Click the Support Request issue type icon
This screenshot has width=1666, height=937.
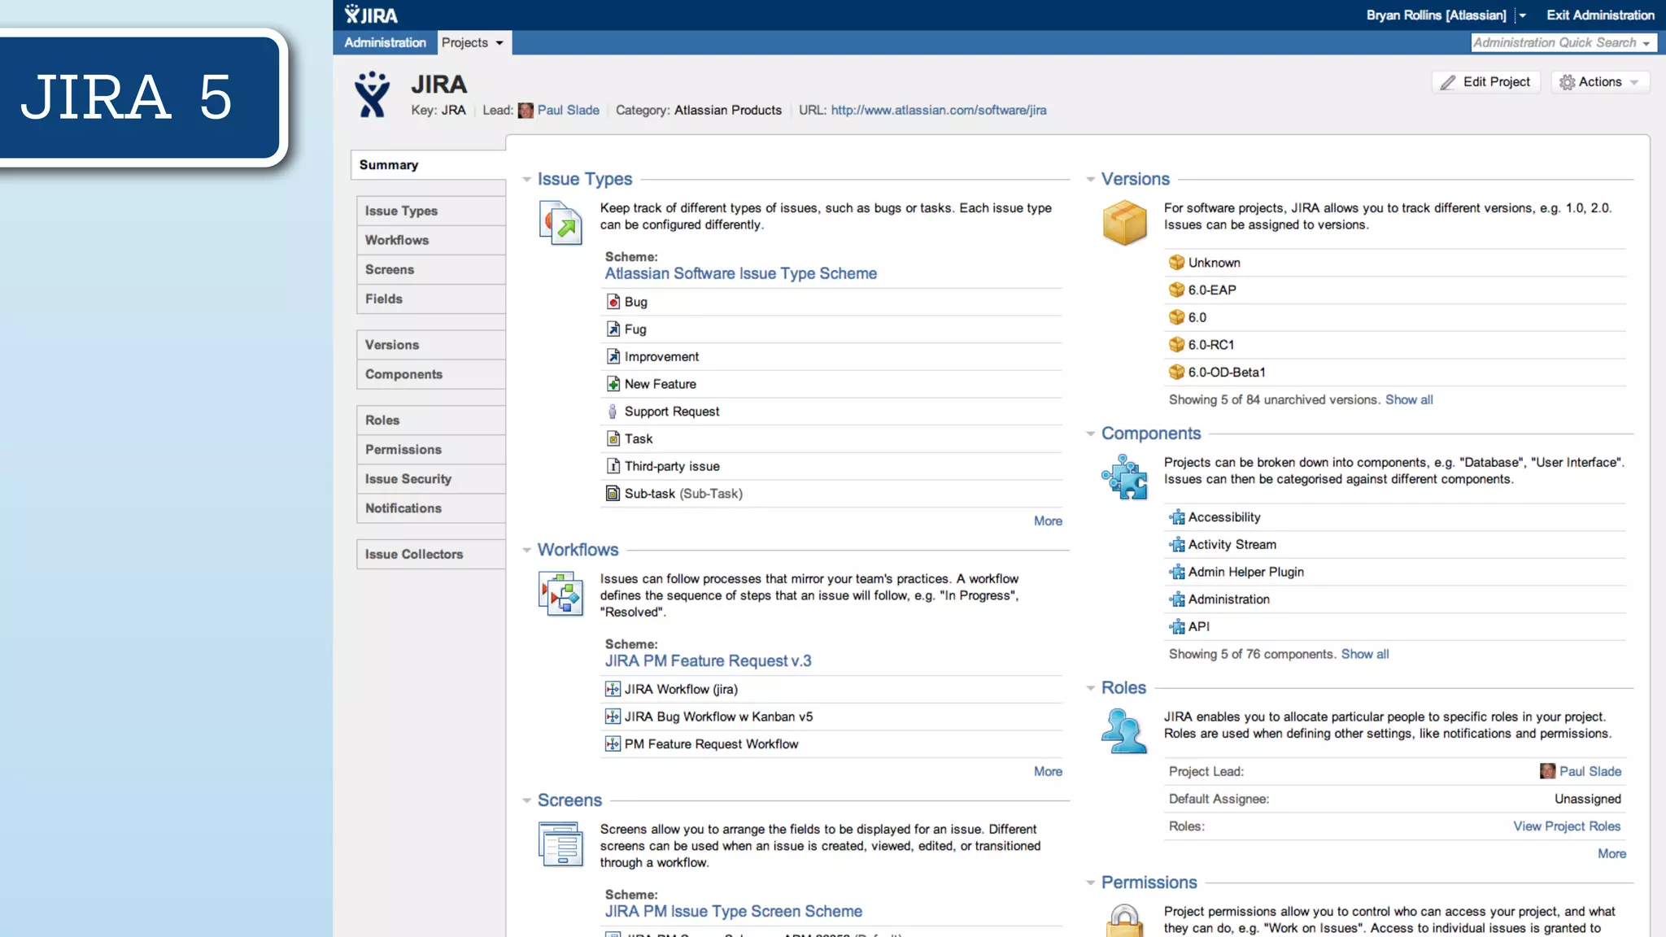(613, 412)
